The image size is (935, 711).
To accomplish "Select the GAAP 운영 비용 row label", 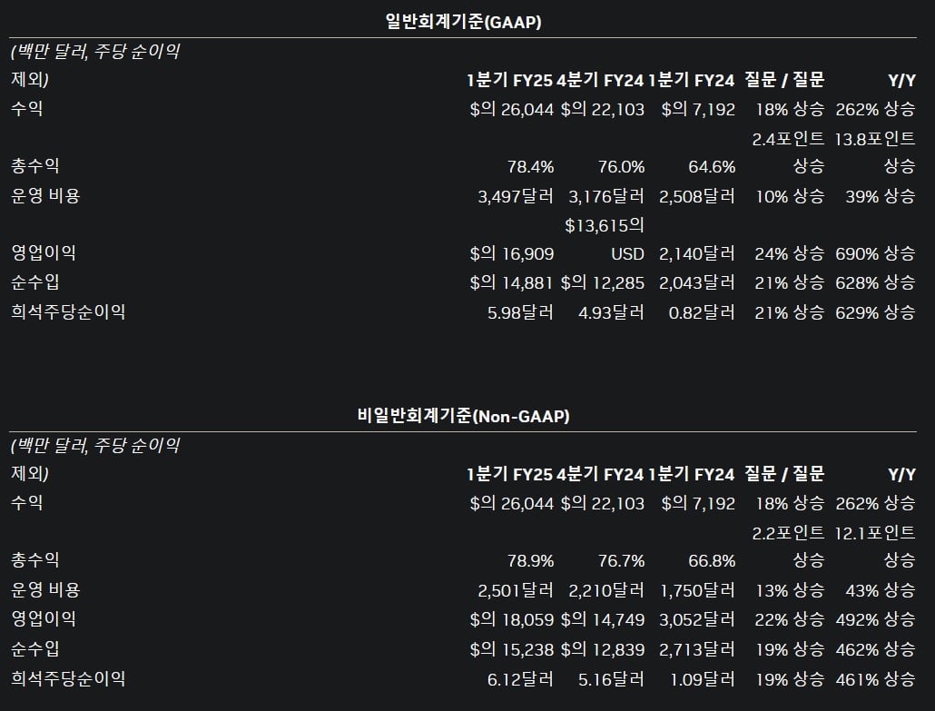I will pyautogui.click(x=45, y=195).
